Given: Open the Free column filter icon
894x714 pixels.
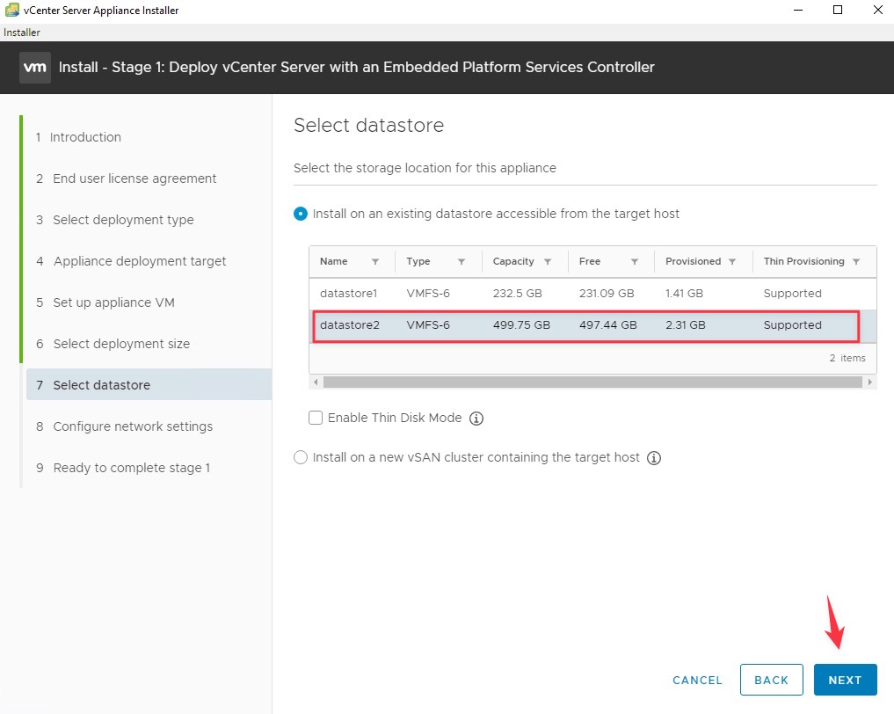Looking at the screenshot, I should [x=634, y=262].
